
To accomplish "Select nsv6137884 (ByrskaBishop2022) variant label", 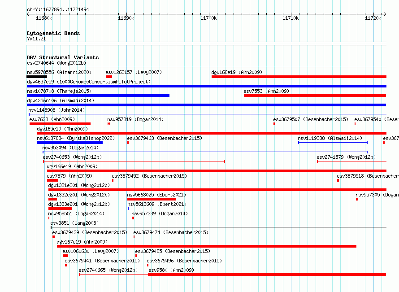I will pos(76,138).
